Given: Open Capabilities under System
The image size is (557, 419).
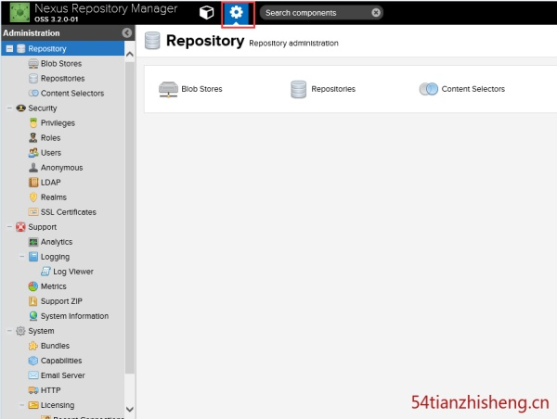Looking at the screenshot, I should click(61, 361).
